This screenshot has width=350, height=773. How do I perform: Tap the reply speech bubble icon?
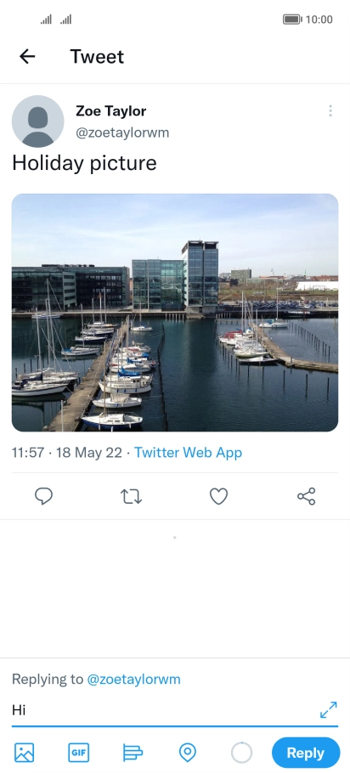click(x=43, y=496)
